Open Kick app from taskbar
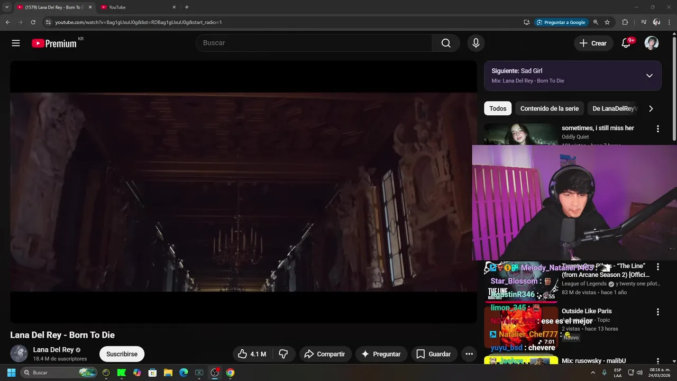Viewport: 677px width, 381px height. (122, 373)
